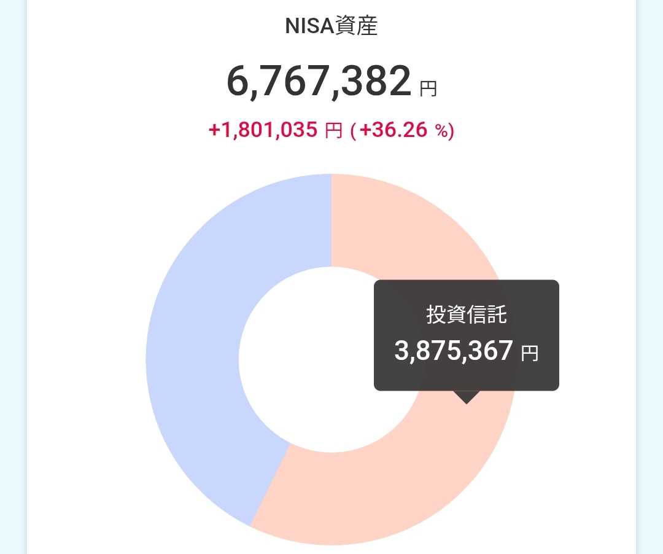
Task: Click the tooltip's pointer arrow
Action: click(467, 397)
